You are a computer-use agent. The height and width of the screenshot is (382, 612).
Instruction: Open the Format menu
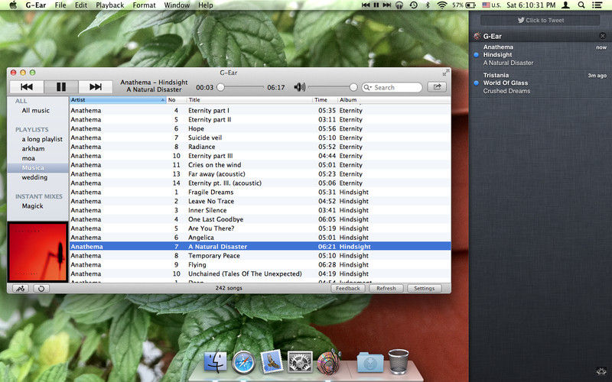click(x=144, y=5)
